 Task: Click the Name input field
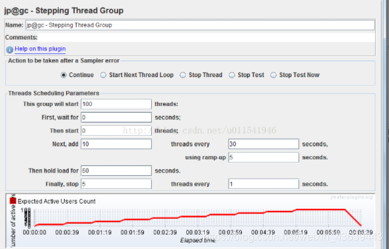tap(200, 25)
